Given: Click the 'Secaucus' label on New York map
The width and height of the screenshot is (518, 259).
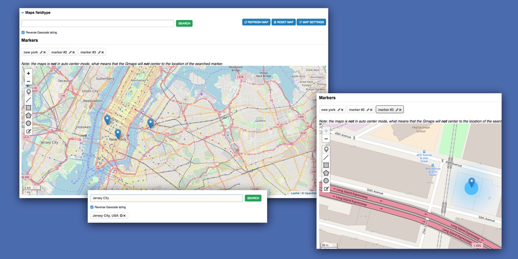Looking at the screenshot, I should click(66, 80).
